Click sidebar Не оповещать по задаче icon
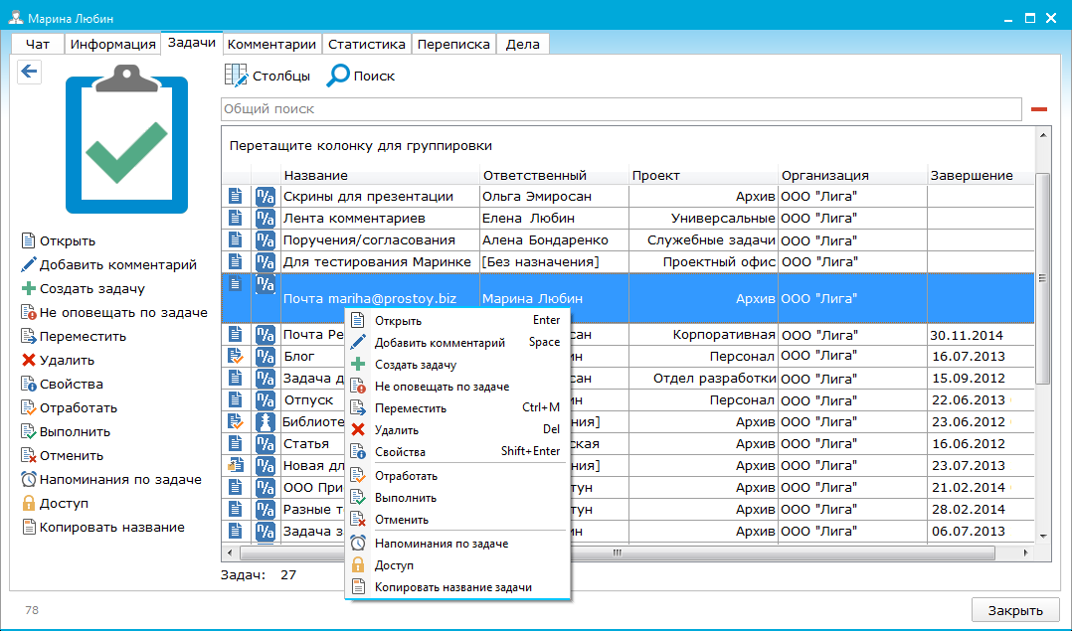 [28, 313]
